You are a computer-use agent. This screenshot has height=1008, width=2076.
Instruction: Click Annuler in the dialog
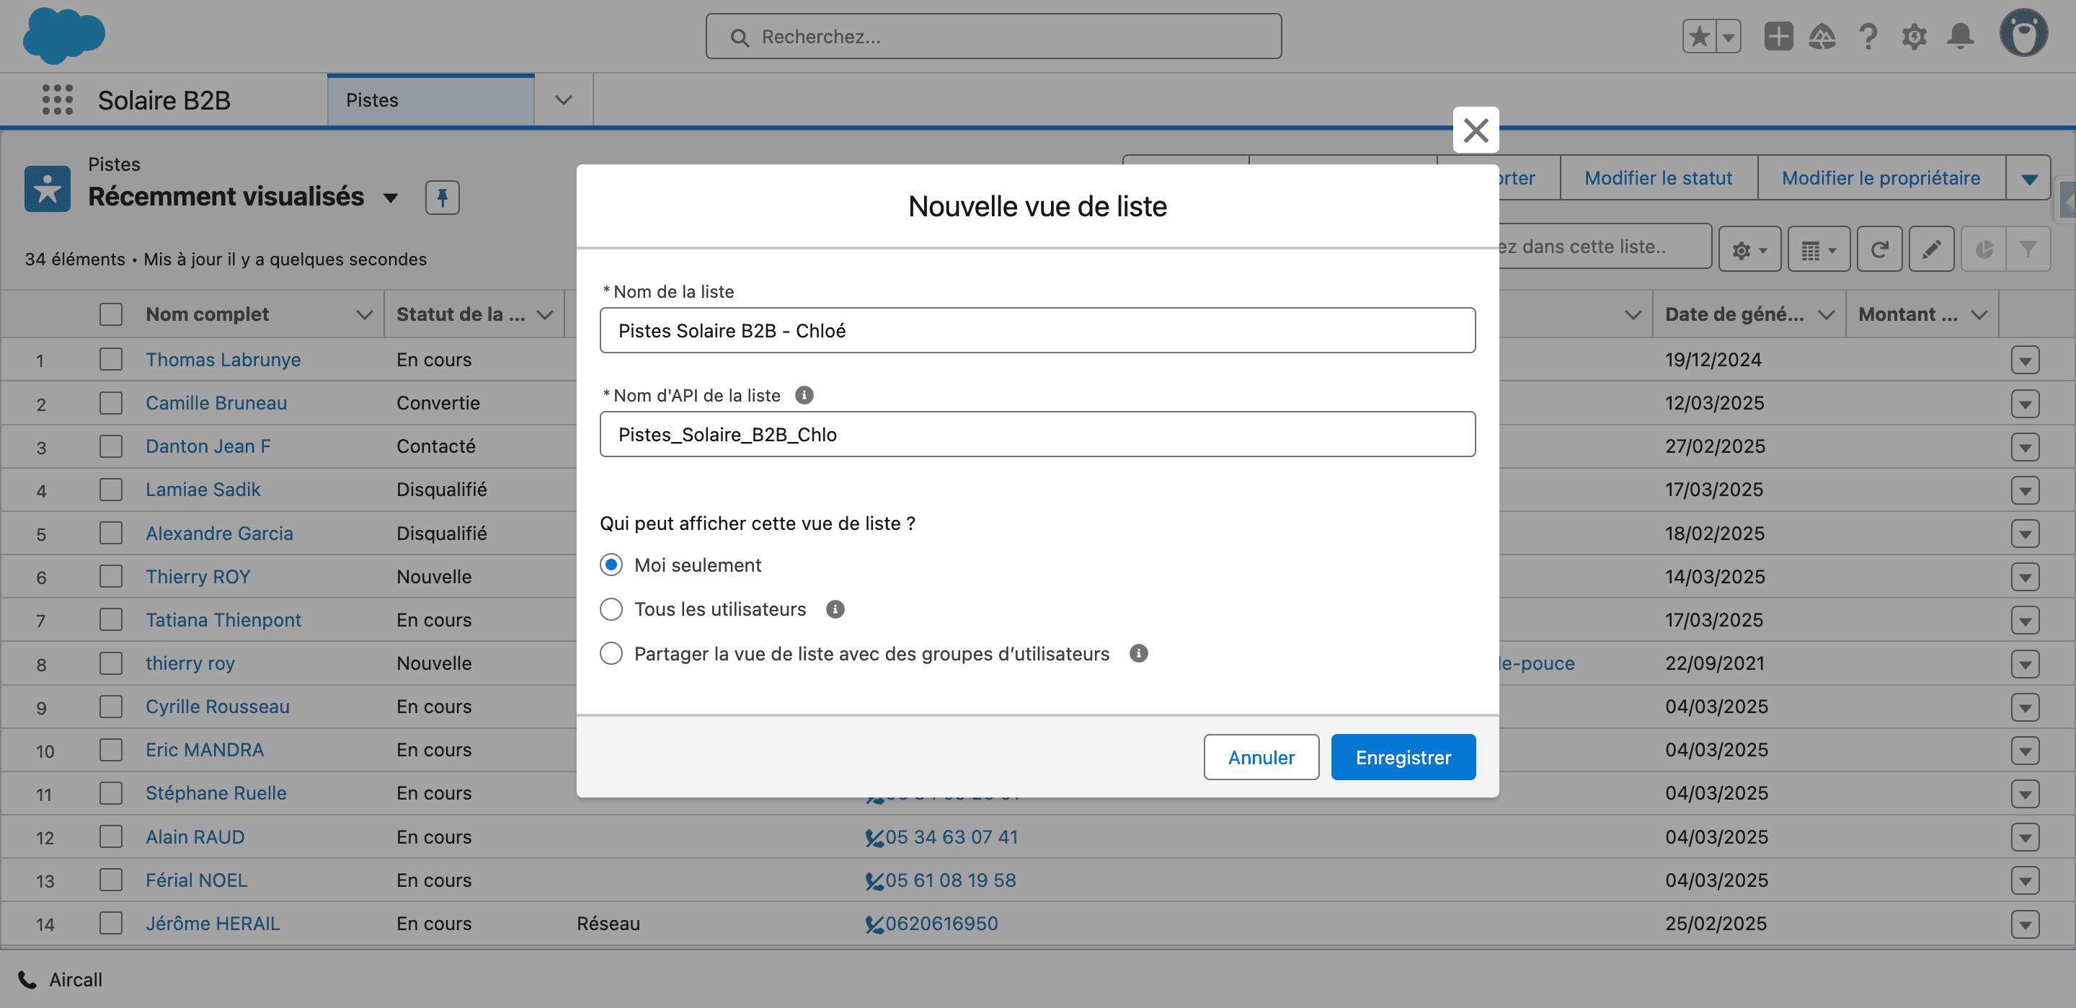point(1261,758)
